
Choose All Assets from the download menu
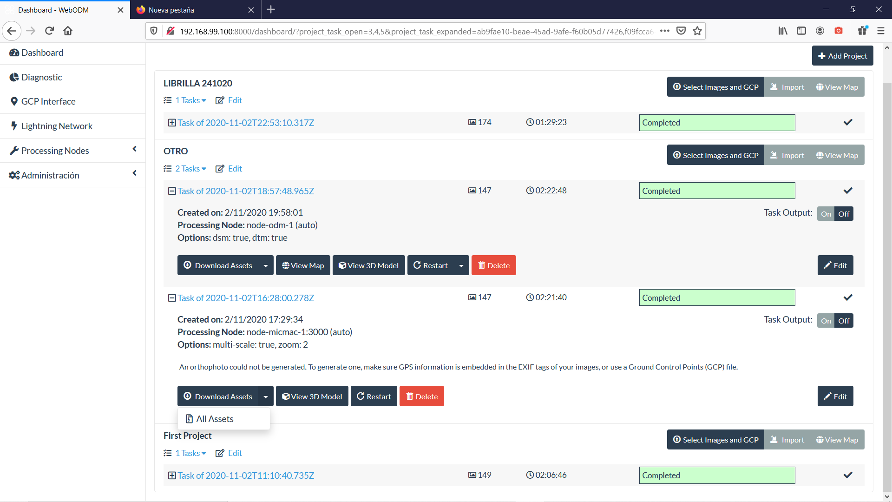click(x=215, y=418)
